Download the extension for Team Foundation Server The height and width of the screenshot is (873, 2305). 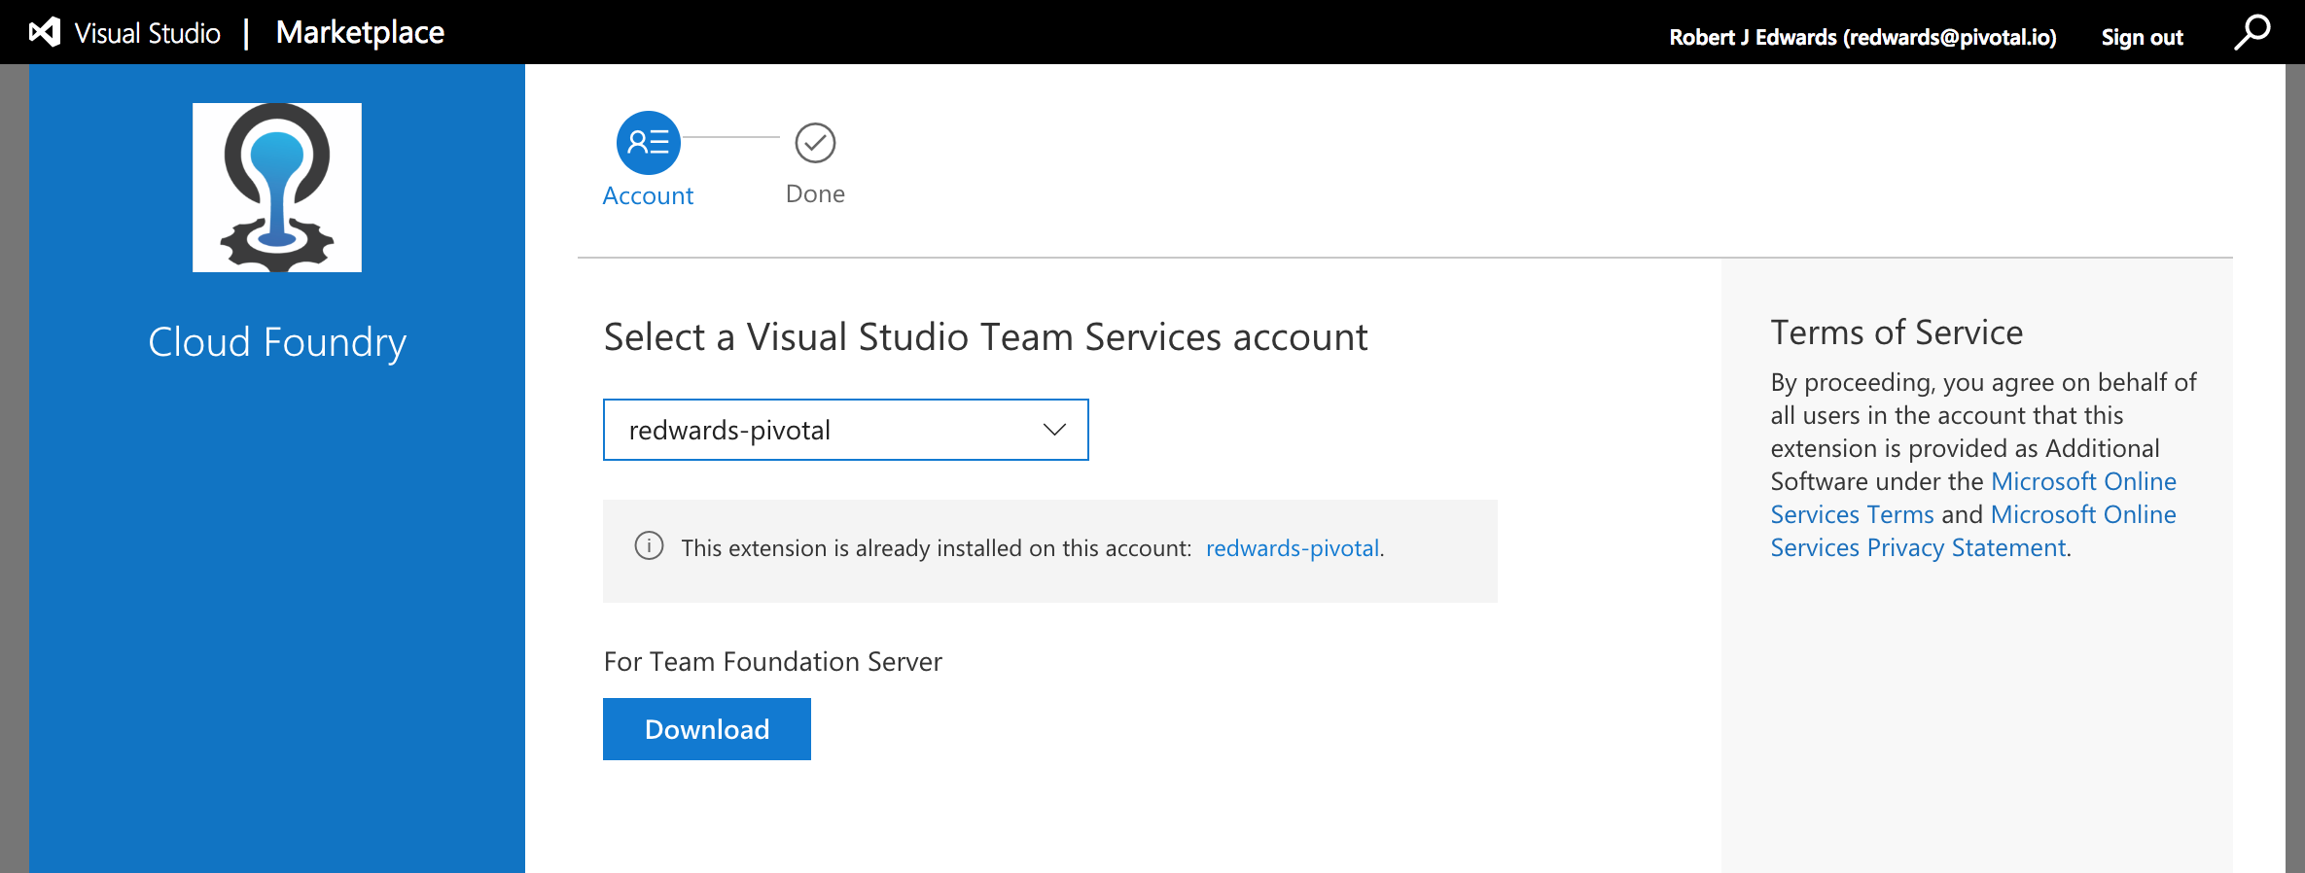click(x=707, y=729)
